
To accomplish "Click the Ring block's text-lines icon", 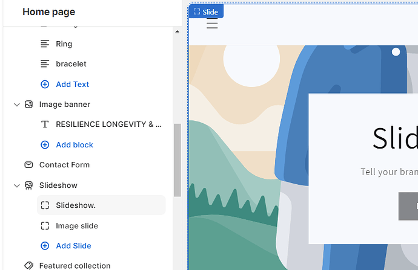I will tap(45, 44).
